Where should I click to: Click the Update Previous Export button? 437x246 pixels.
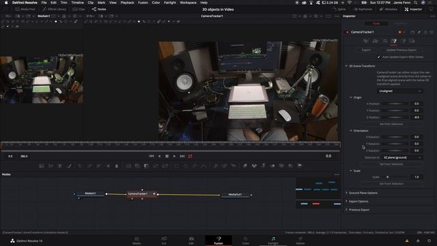click(401, 50)
